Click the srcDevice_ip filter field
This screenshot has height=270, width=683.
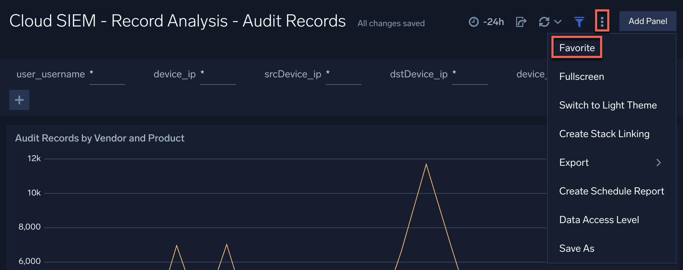[x=343, y=74]
